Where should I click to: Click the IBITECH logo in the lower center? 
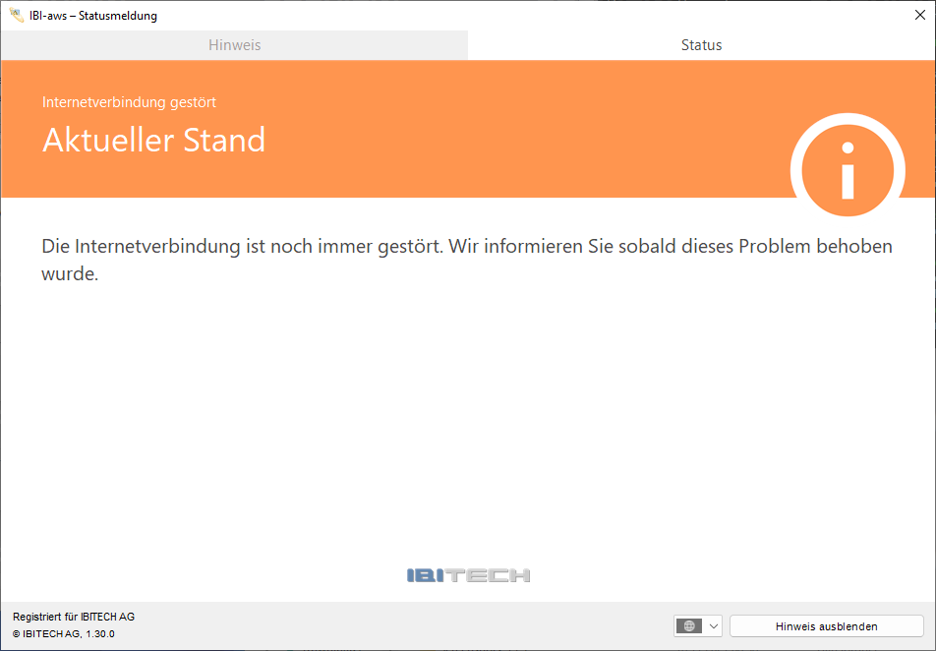tap(469, 574)
